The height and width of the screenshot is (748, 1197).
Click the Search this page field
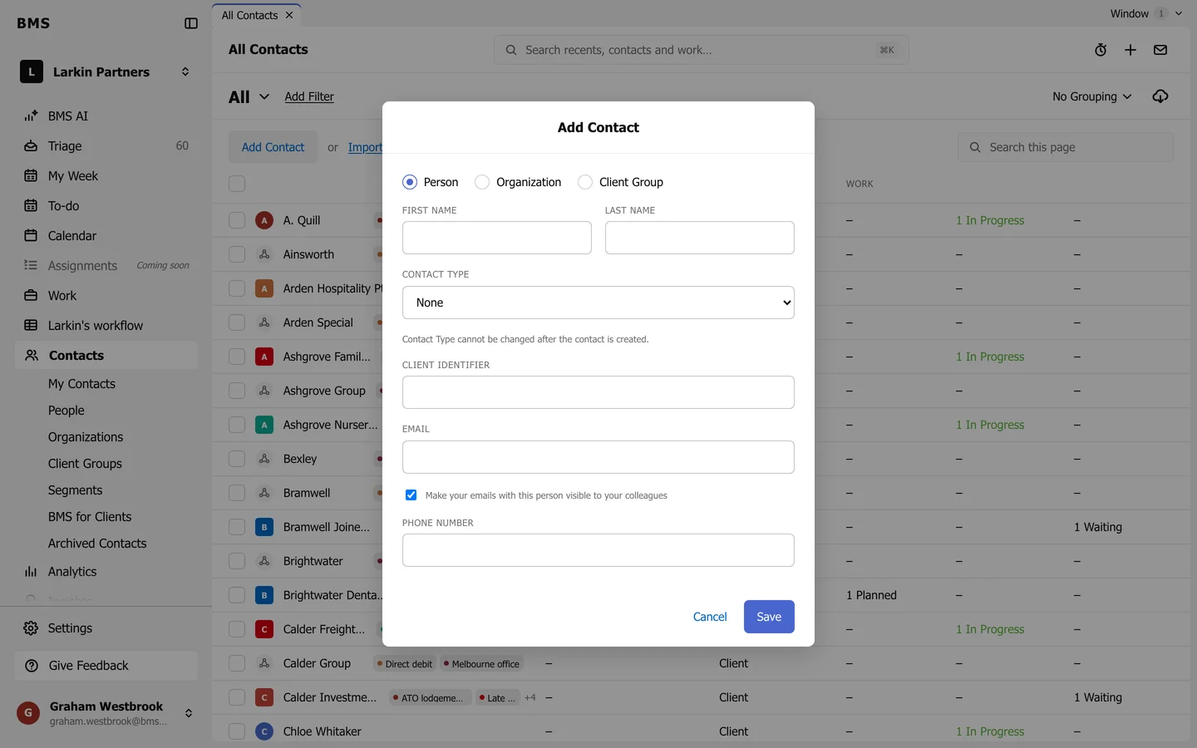[1066, 147]
